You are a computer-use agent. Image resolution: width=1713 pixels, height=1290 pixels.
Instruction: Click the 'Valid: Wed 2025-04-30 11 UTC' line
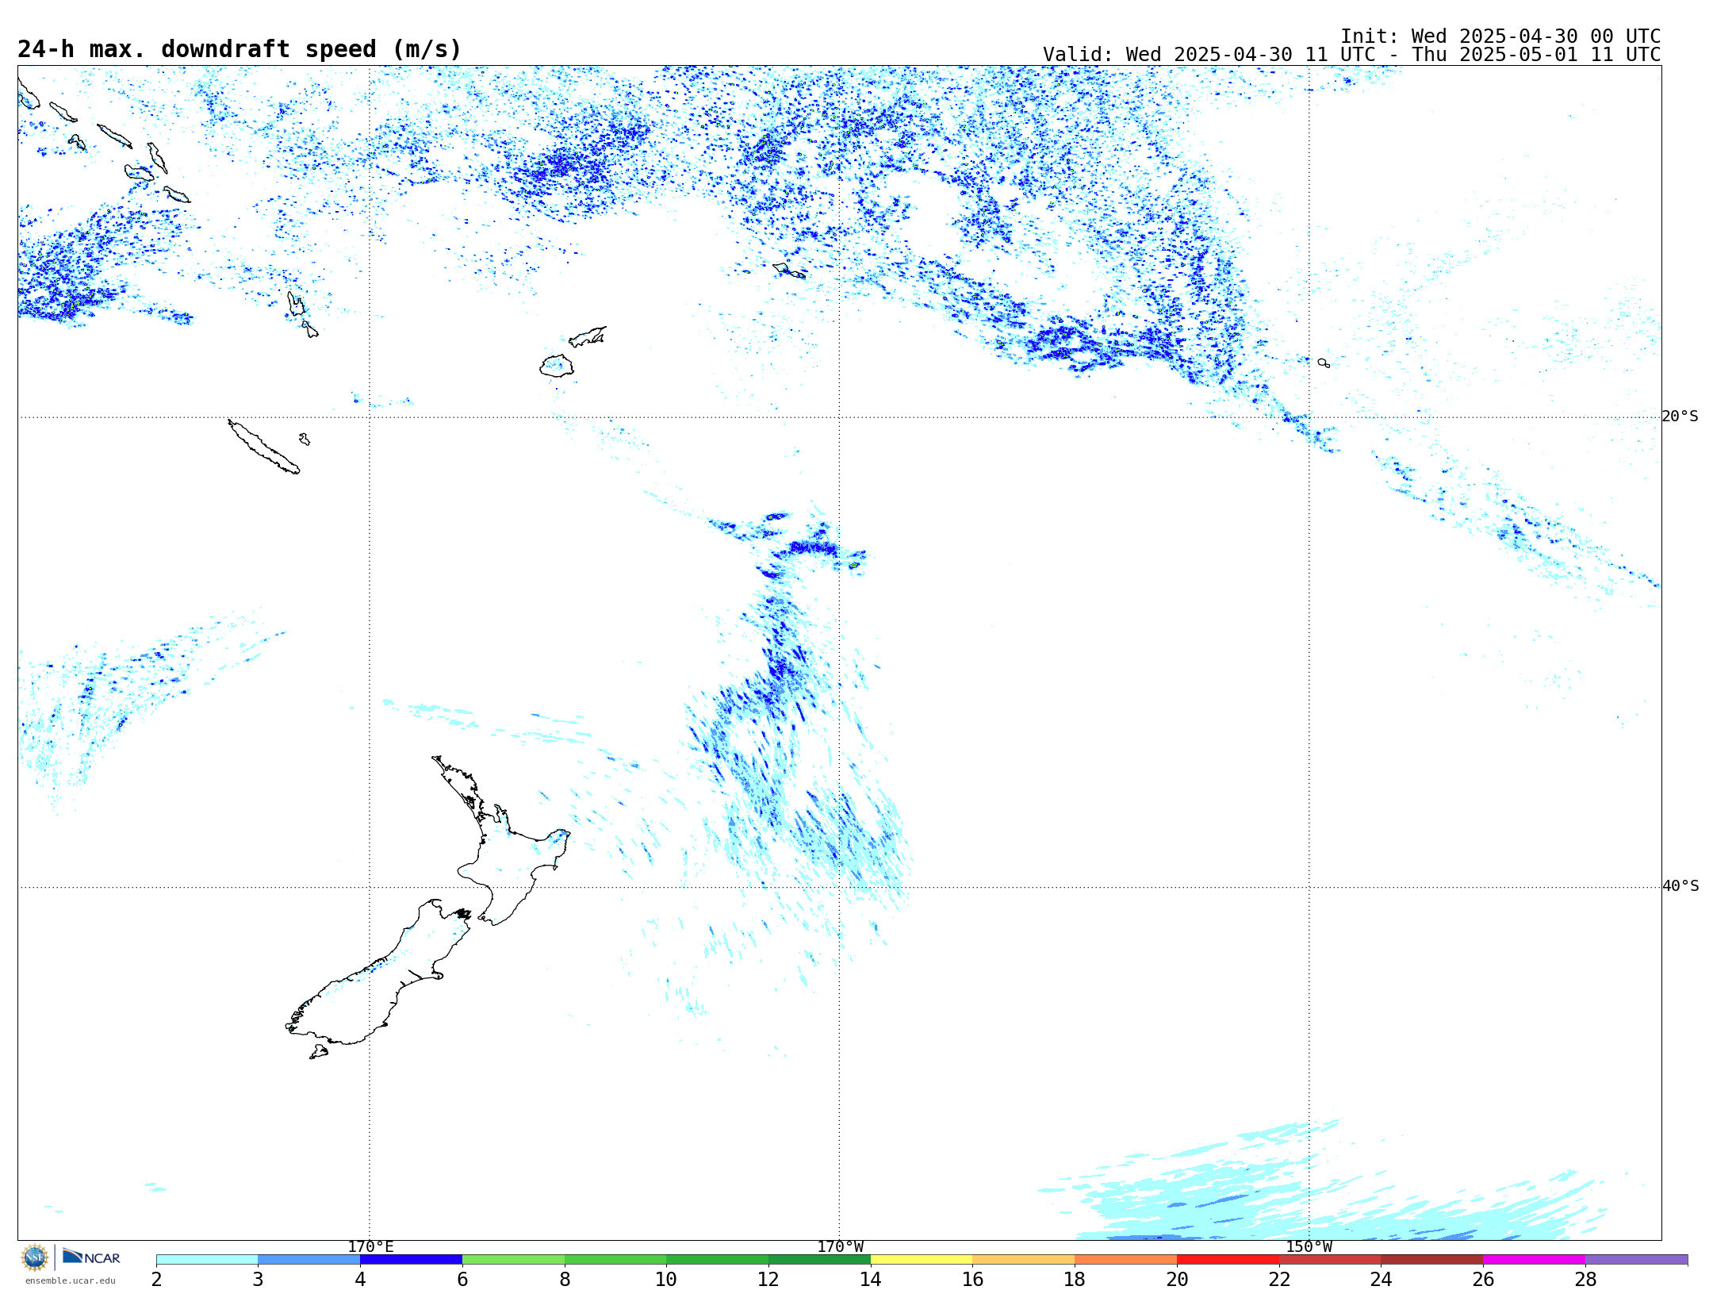tap(1351, 55)
